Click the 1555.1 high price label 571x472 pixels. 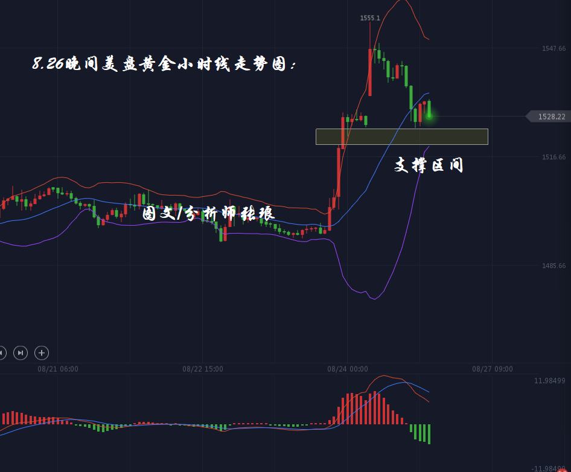pyautogui.click(x=370, y=18)
